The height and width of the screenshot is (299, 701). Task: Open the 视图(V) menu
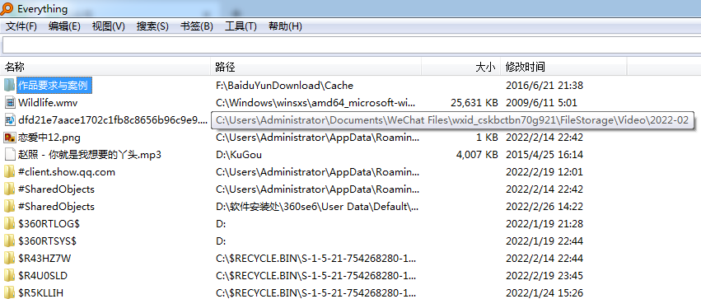pos(109,26)
